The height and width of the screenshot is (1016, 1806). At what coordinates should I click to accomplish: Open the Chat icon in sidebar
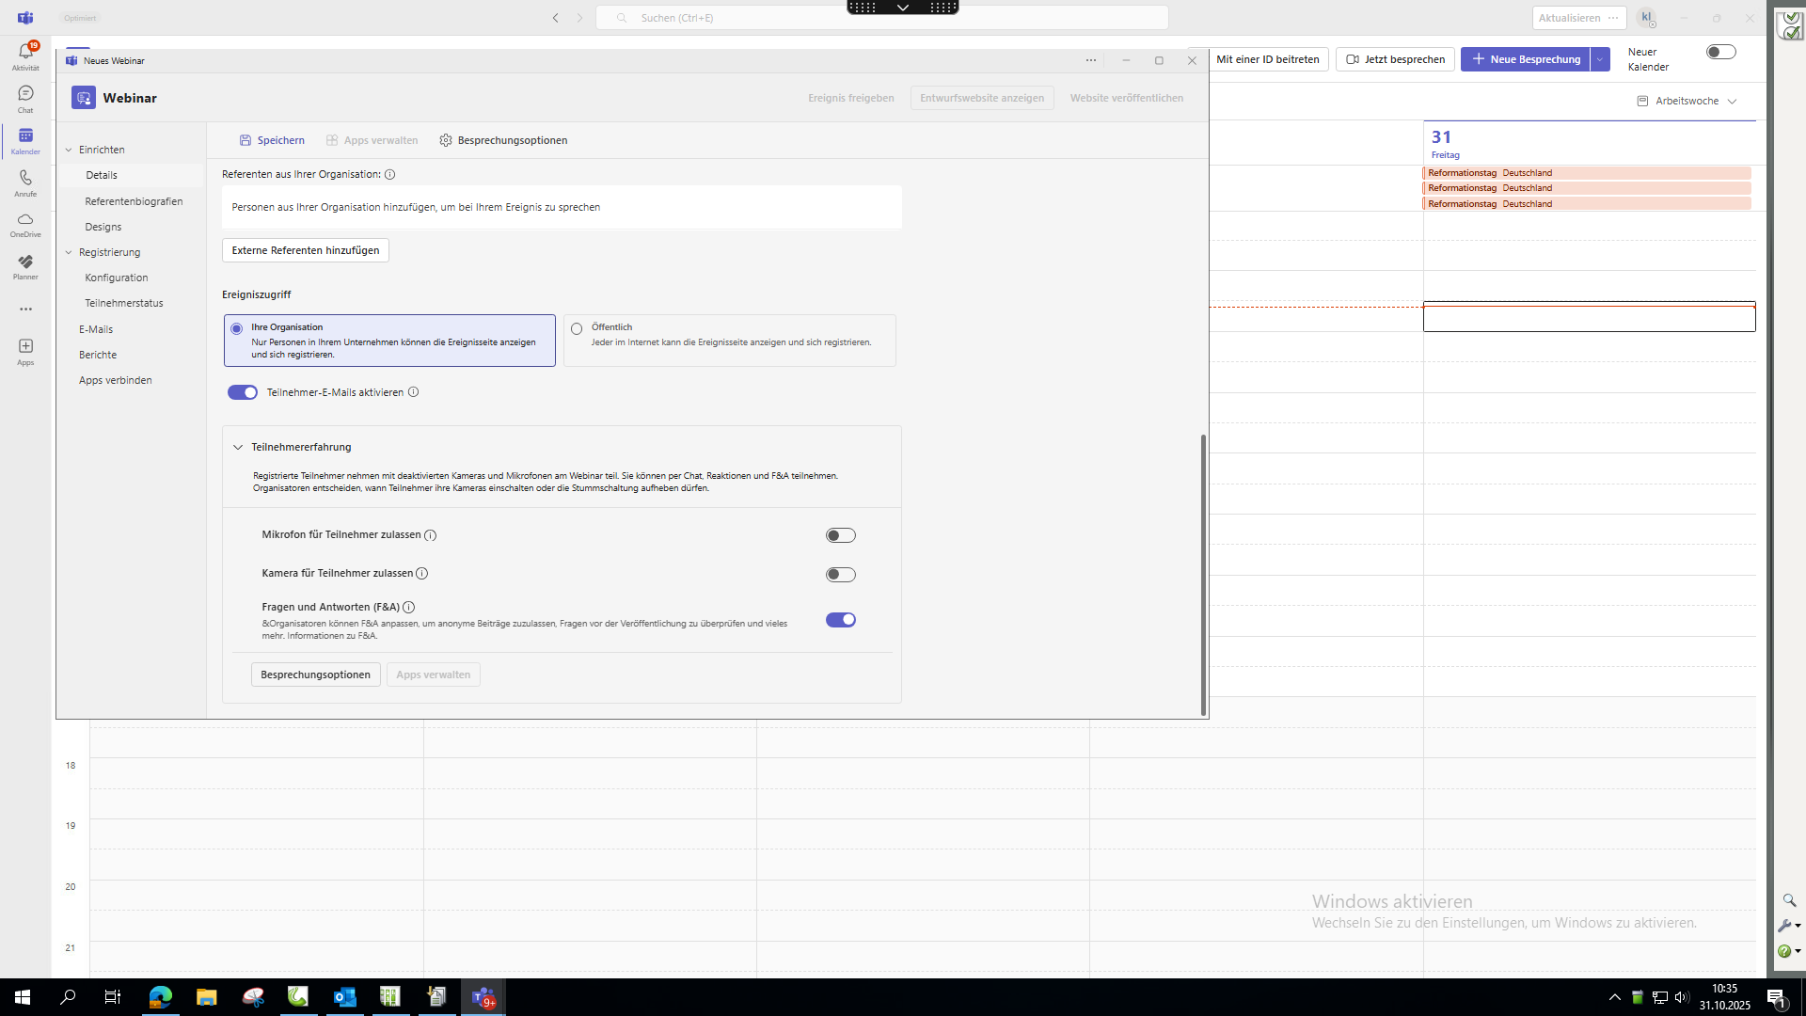click(x=25, y=94)
